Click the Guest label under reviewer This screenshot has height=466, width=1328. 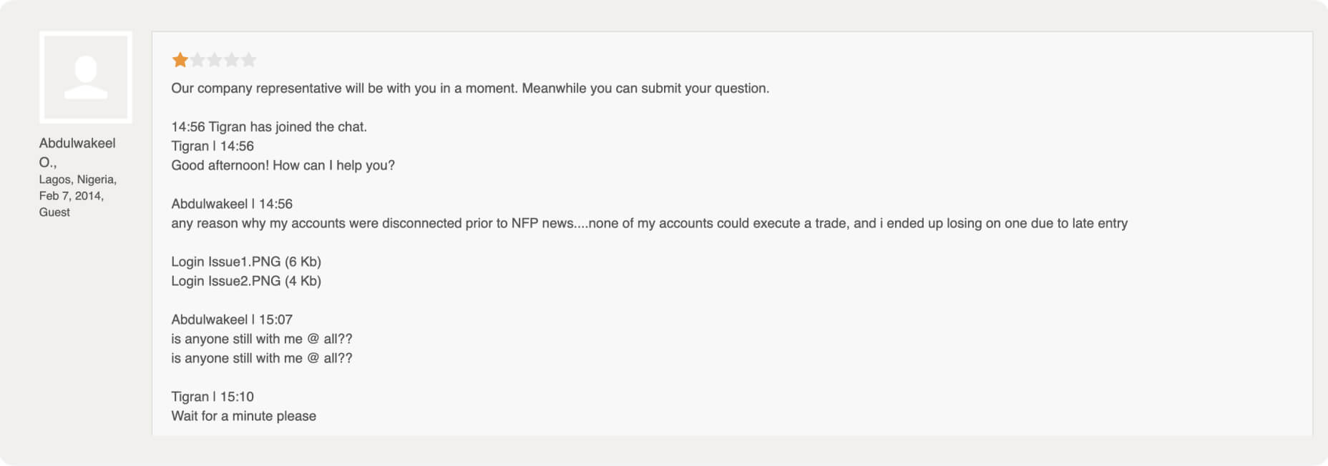point(54,212)
